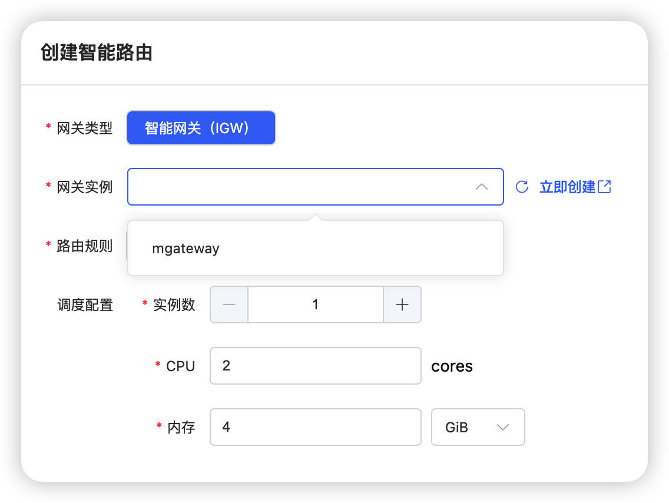
Task: Focus the 实例数 number field
Action: [315, 305]
